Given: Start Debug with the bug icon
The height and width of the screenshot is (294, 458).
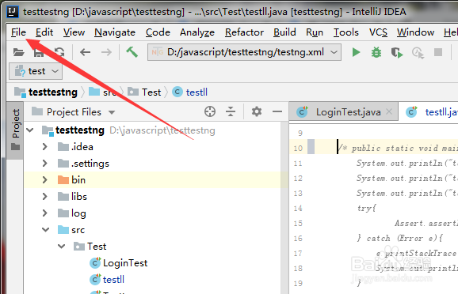Looking at the screenshot, I should pyautogui.click(x=376, y=53).
